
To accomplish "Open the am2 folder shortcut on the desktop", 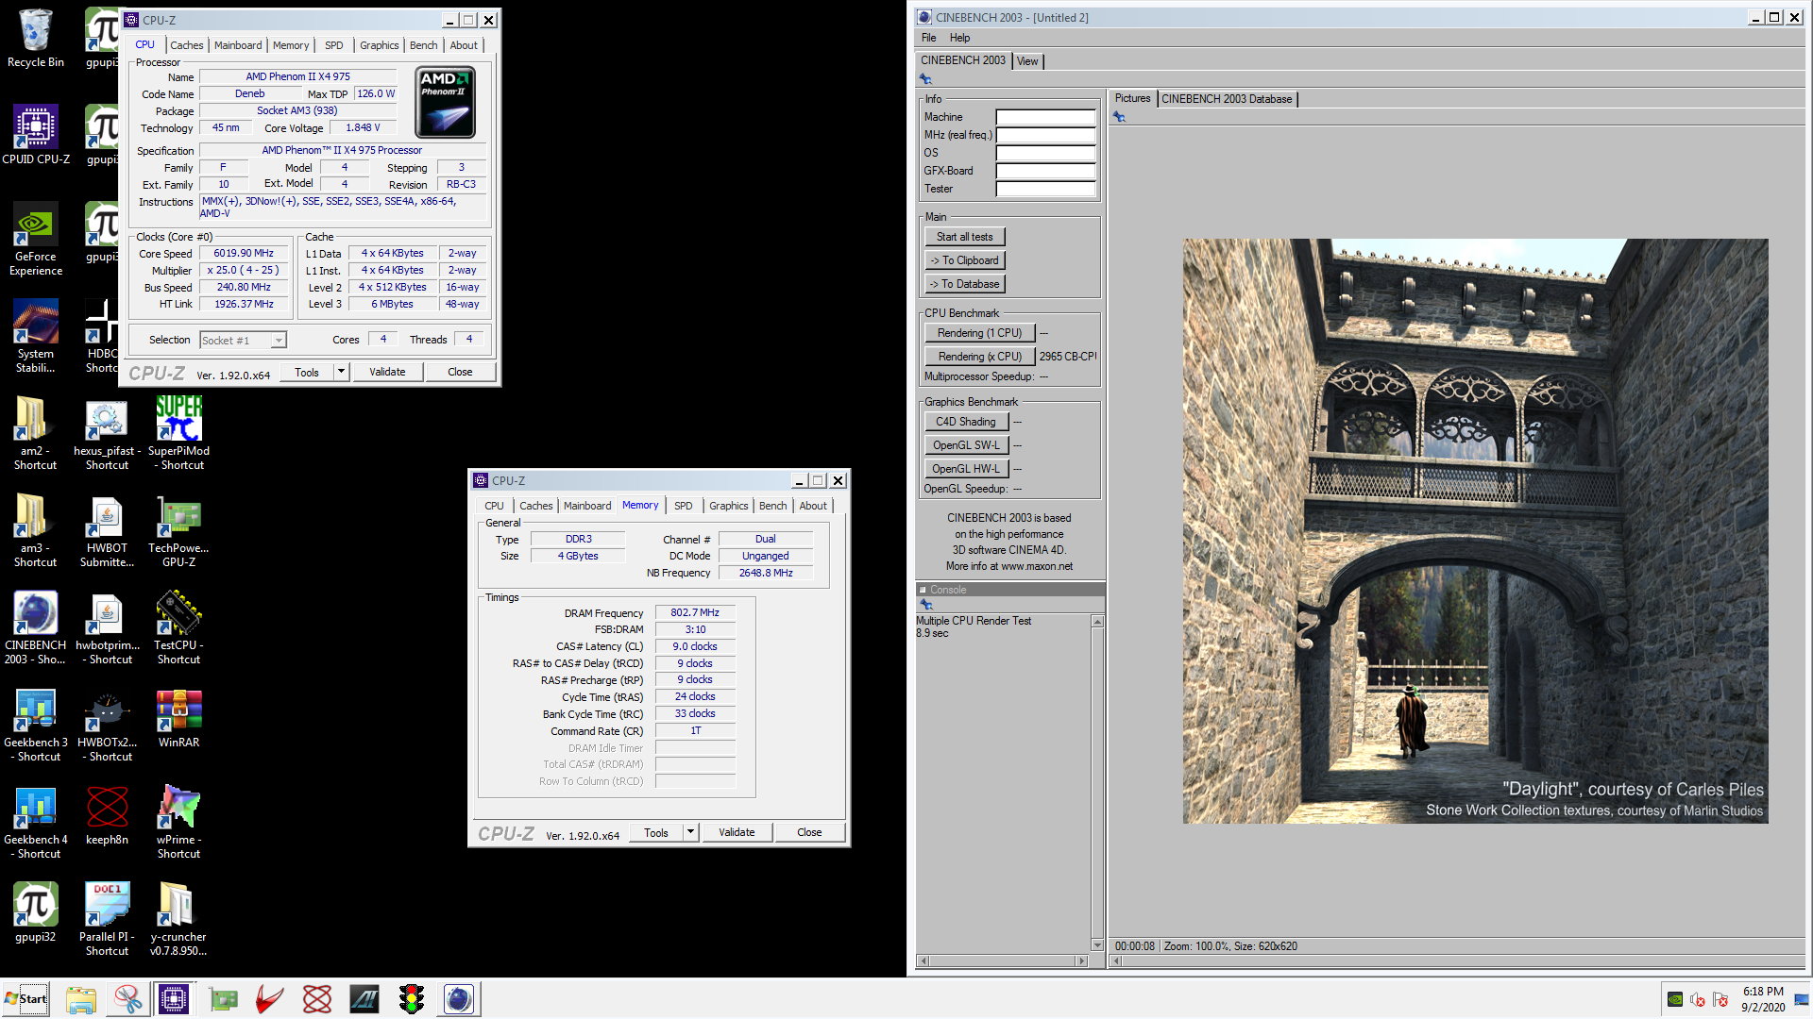I will tap(35, 433).
